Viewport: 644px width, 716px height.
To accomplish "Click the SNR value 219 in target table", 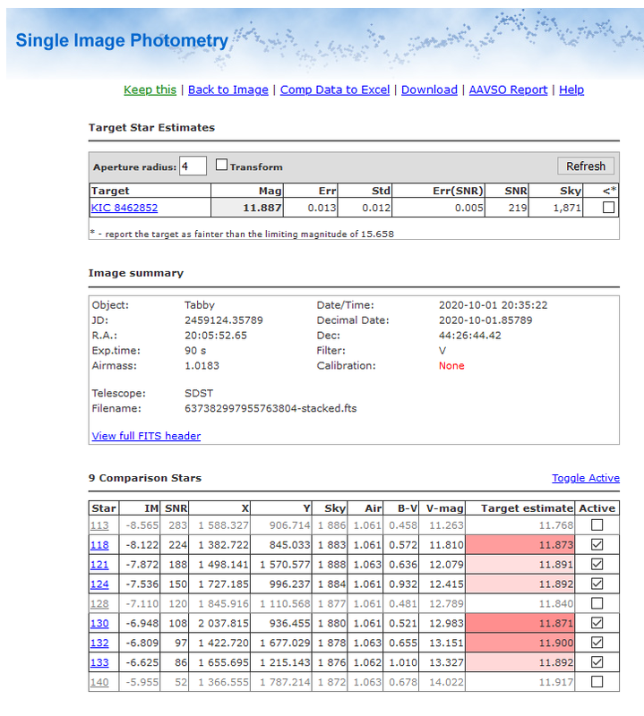I will [x=518, y=208].
